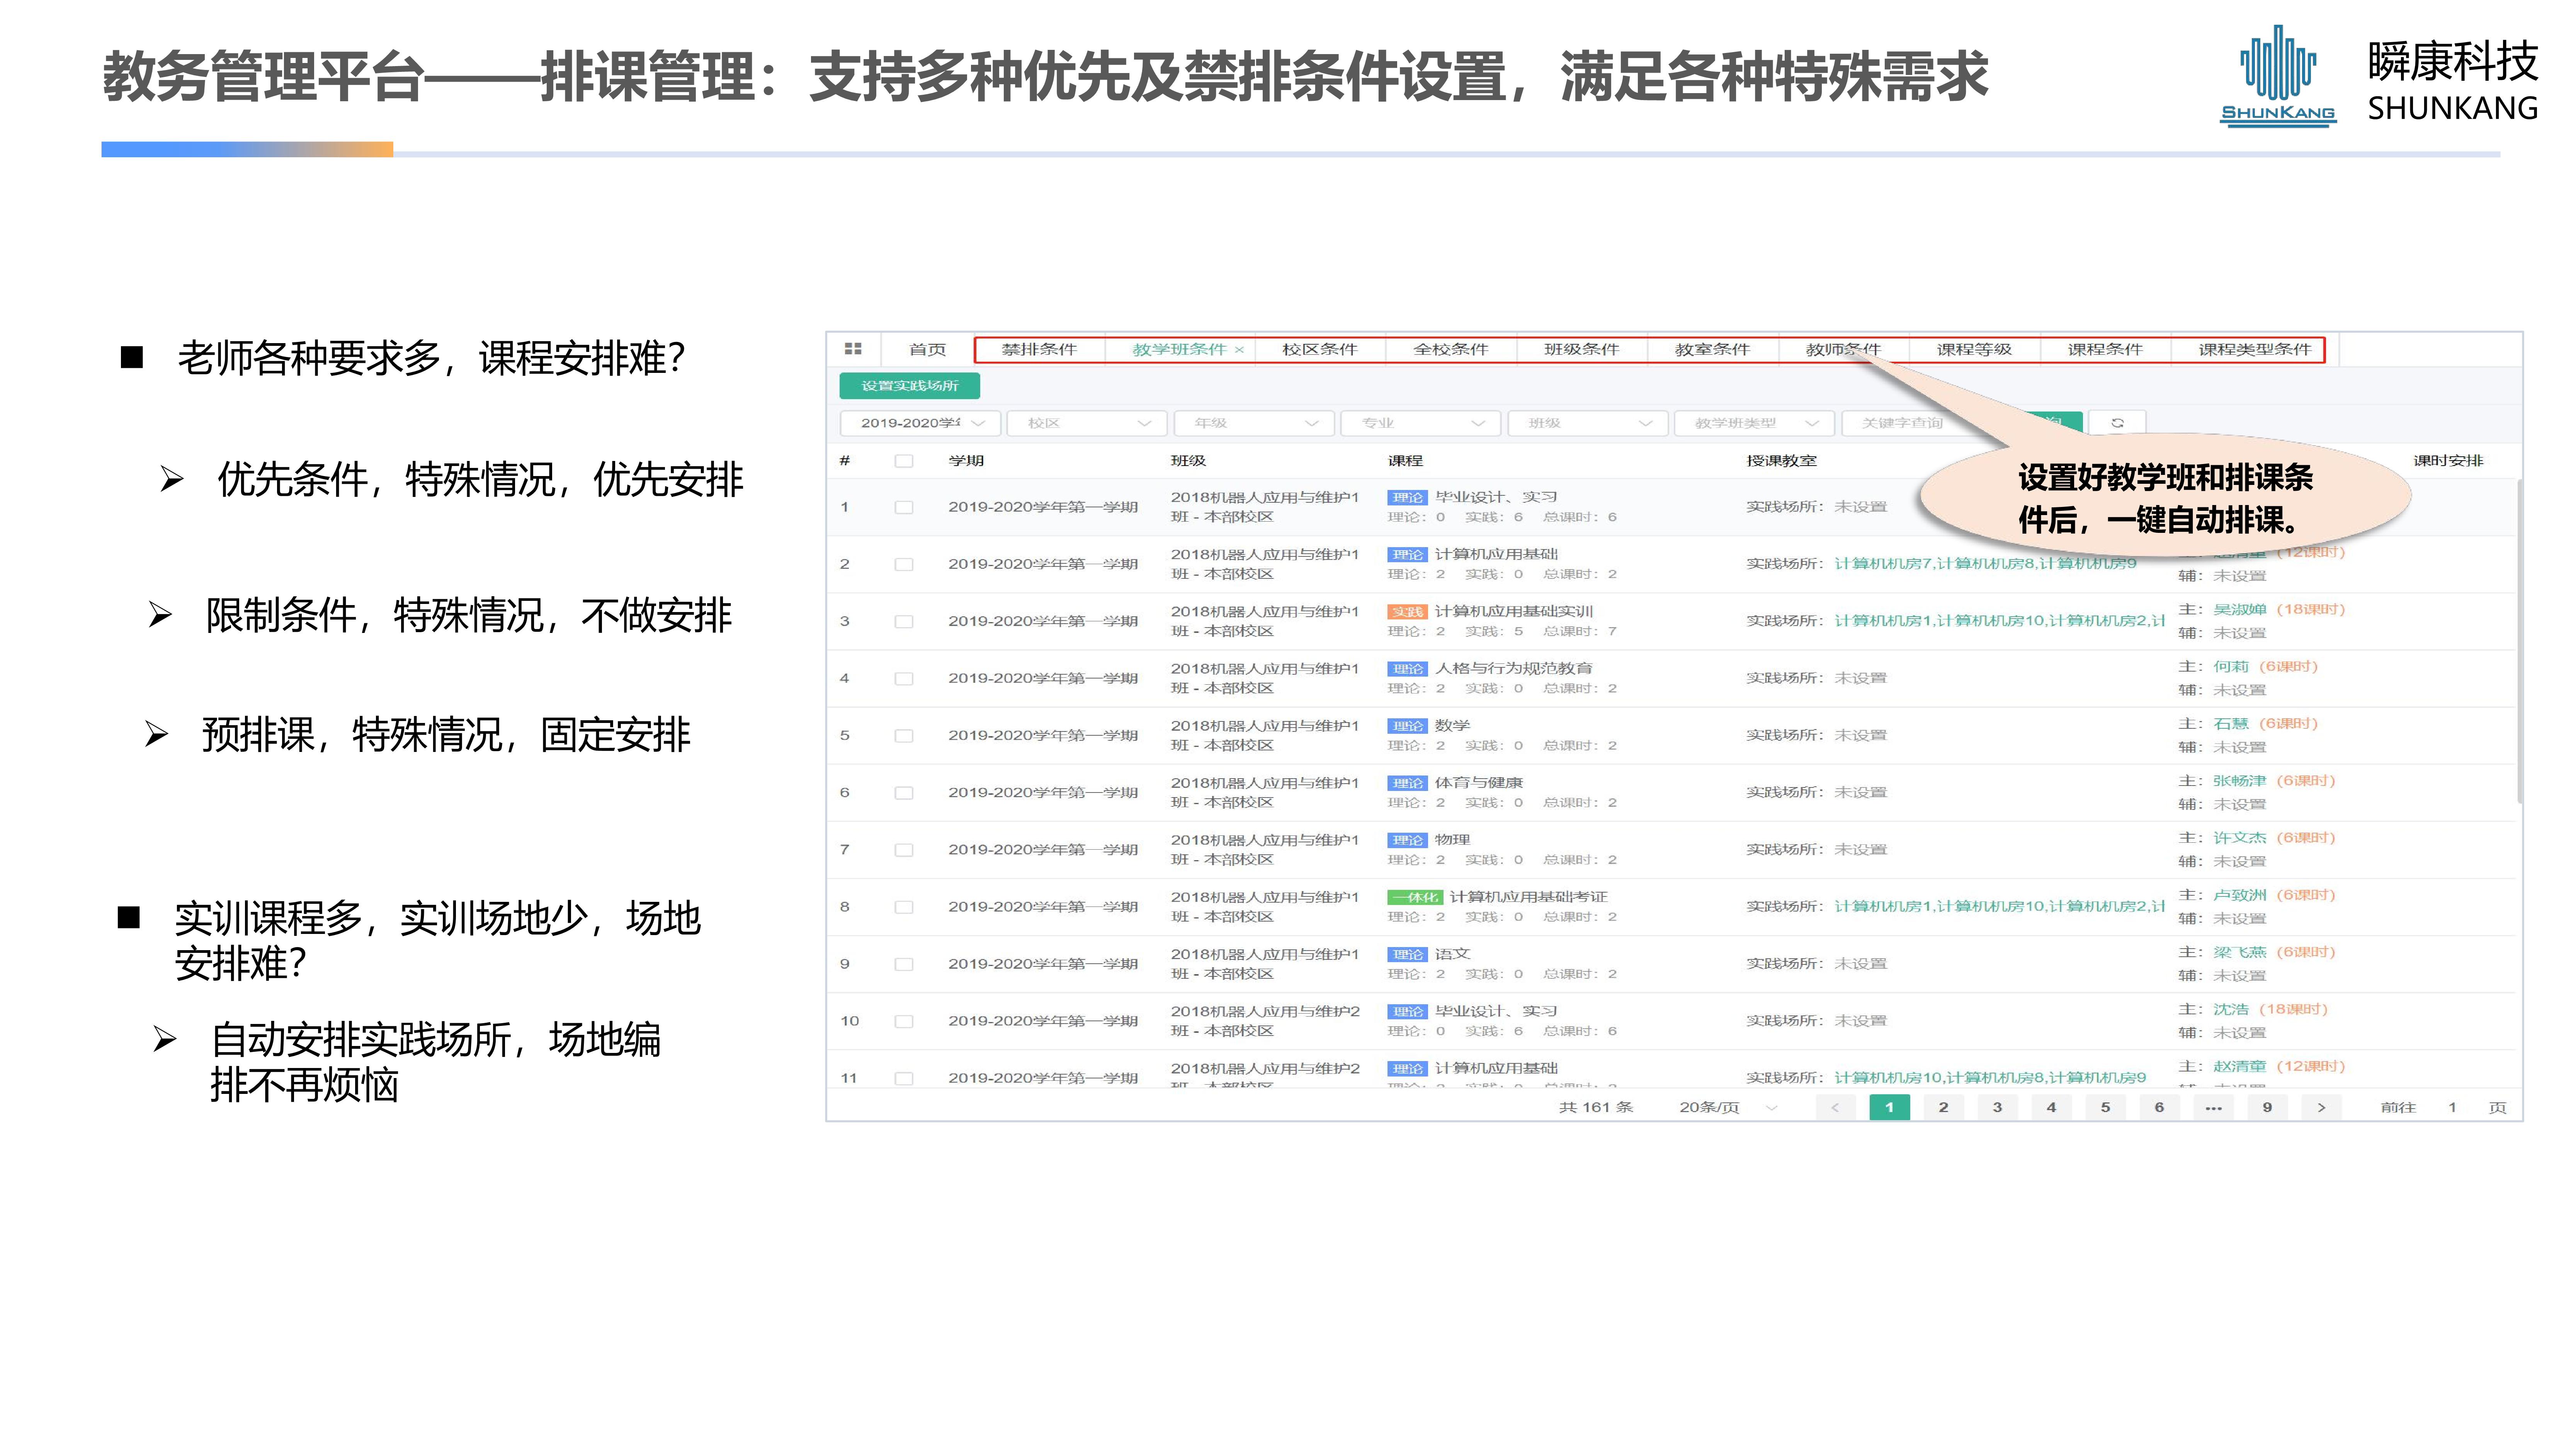Screen dimensions: 2576x1449
Task: Check the checkbox for row 8
Action: click(x=904, y=907)
